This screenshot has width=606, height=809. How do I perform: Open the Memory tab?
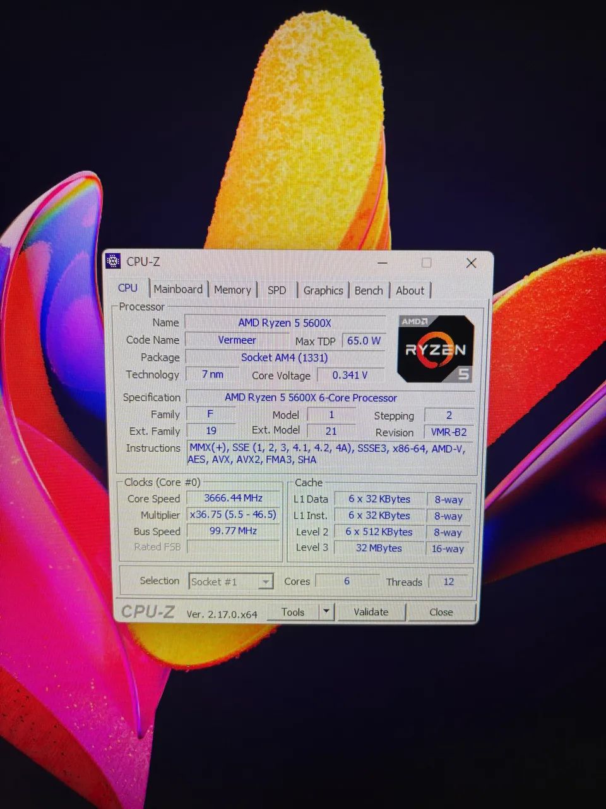pyautogui.click(x=232, y=289)
